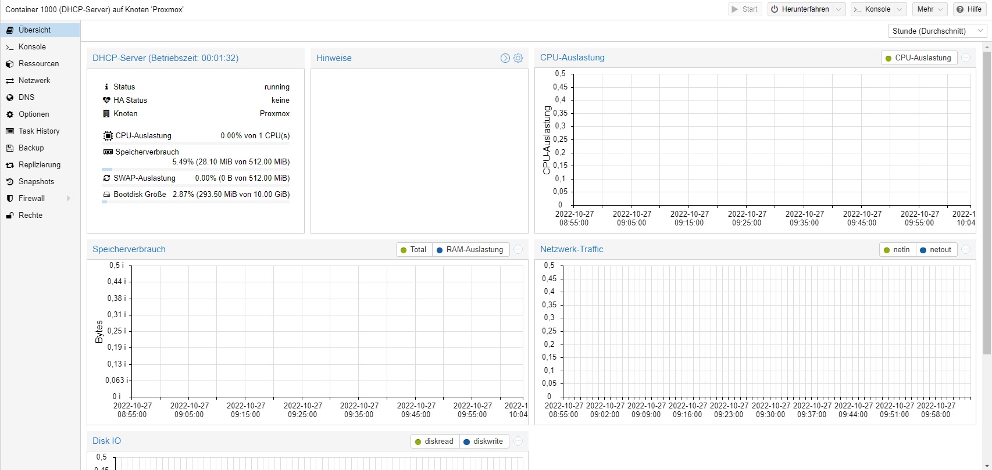Click the Speicherverbrauch progress bar

tap(195, 170)
